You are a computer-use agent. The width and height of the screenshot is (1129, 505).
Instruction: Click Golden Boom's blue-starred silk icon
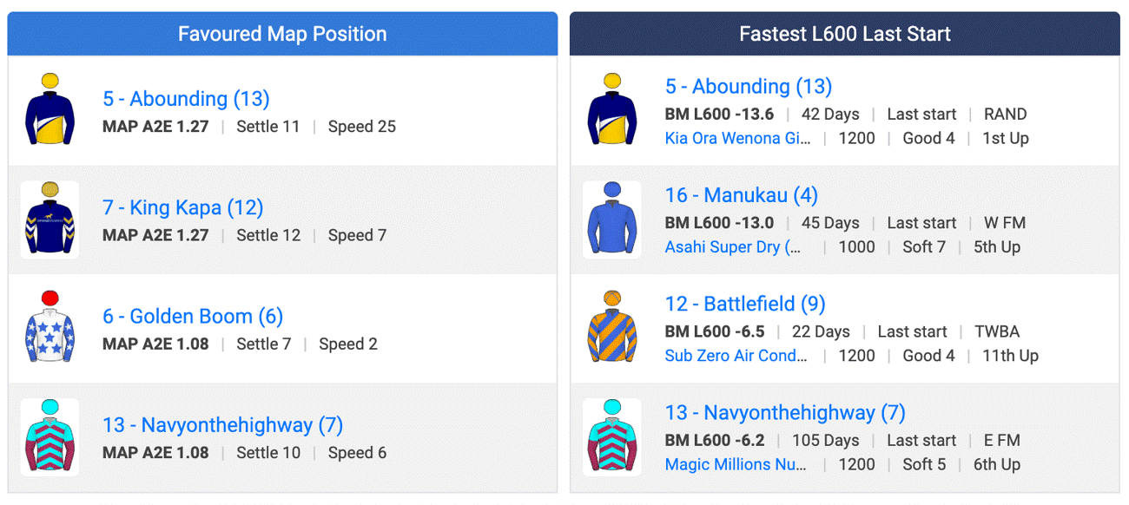(50, 328)
